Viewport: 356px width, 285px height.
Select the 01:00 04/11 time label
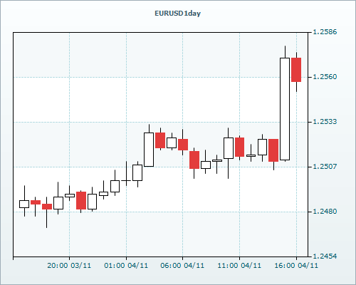click(x=126, y=266)
